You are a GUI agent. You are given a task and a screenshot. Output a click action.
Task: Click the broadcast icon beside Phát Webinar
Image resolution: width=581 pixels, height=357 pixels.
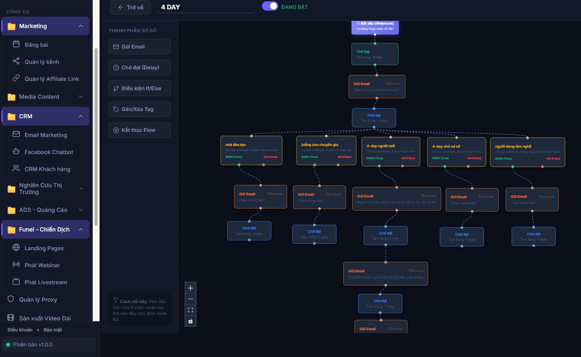tap(16, 265)
